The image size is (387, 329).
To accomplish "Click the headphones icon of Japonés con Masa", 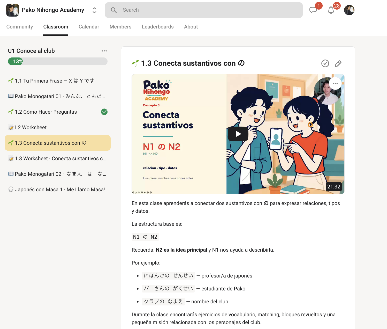I will (11, 189).
